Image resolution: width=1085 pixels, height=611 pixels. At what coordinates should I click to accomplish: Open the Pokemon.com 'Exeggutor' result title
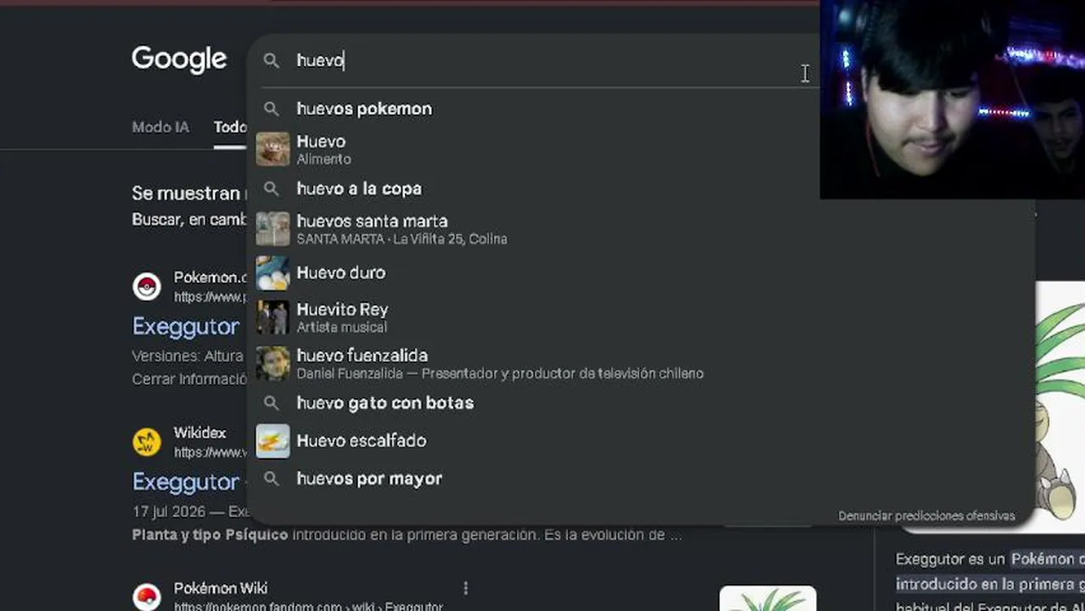186,327
